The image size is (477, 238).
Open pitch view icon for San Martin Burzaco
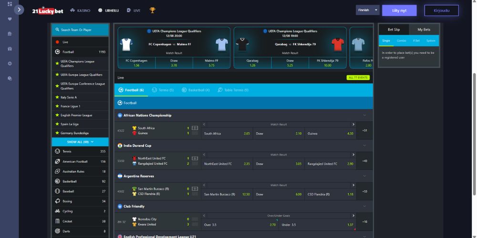coord(195,188)
